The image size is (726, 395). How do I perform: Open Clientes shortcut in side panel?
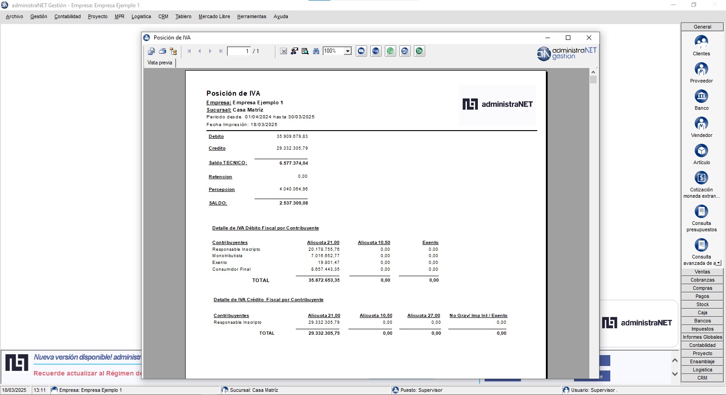point(701,42)
